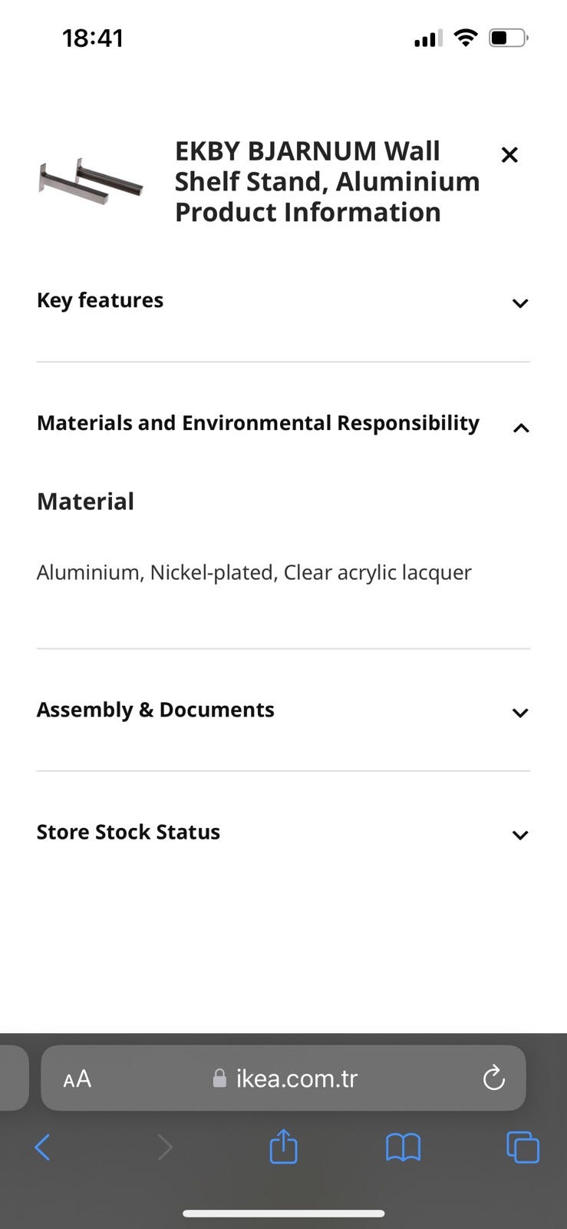Image resolution: width=567 pixels, height=1229 pixels.
Task: Tap the EKBY BJARNUM shelf bracket thumbnail
Action: 91,183
